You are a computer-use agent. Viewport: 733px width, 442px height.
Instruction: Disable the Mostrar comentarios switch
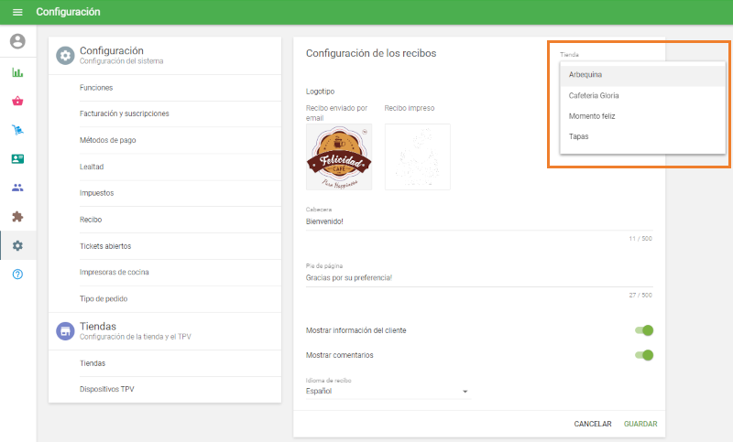(644, 355)
